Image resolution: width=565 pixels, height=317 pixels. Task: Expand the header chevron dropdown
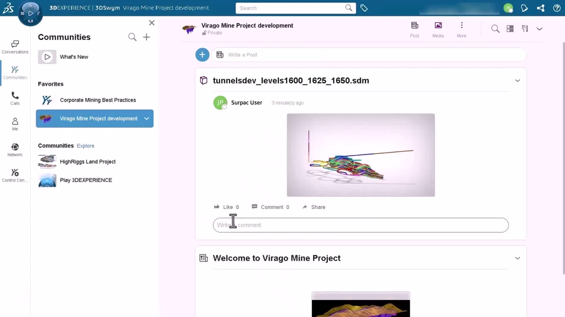pos(540,29)
